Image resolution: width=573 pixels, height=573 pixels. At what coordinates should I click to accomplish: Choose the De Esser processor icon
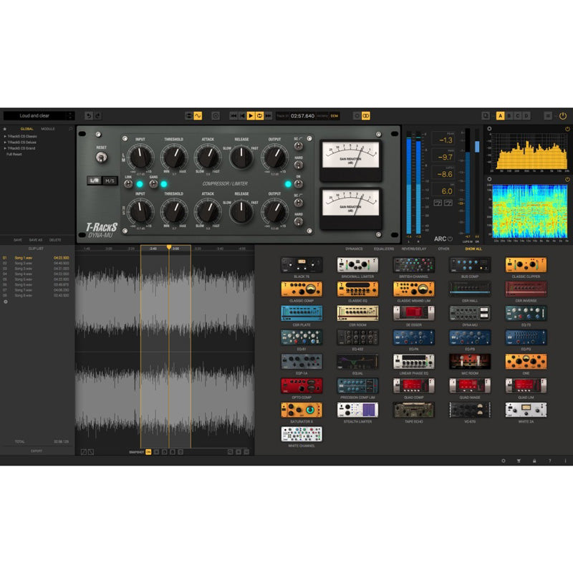(413, 312)
